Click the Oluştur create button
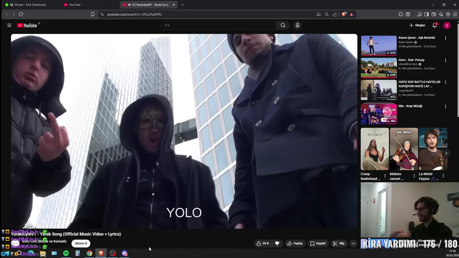This screenshot has height=258, width=459. (417, 25)
